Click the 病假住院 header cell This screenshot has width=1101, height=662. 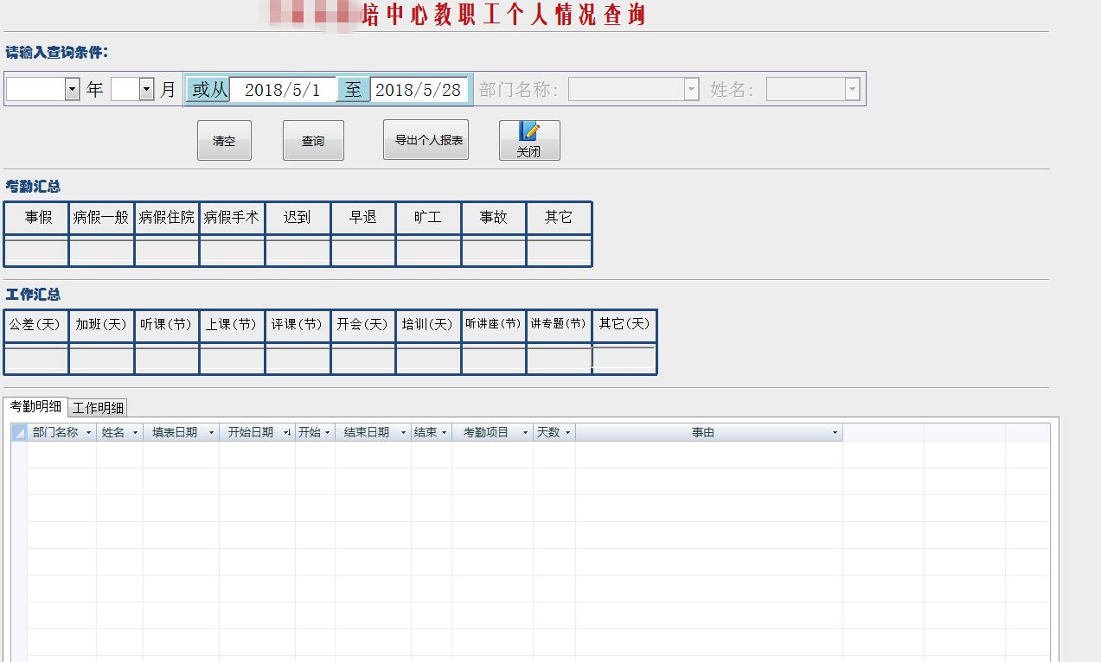167,218
